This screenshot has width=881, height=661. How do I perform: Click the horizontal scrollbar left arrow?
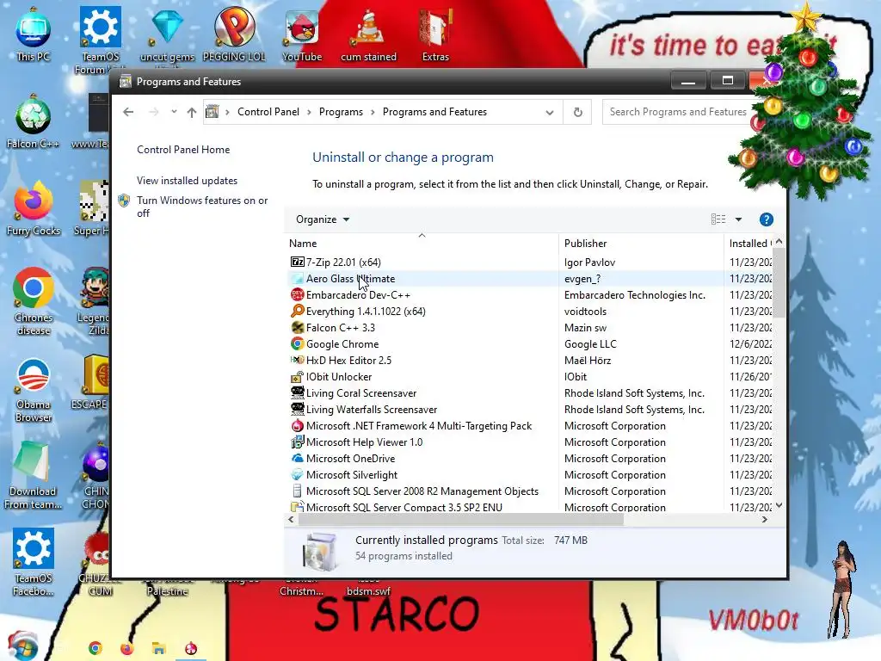[291, 519]
